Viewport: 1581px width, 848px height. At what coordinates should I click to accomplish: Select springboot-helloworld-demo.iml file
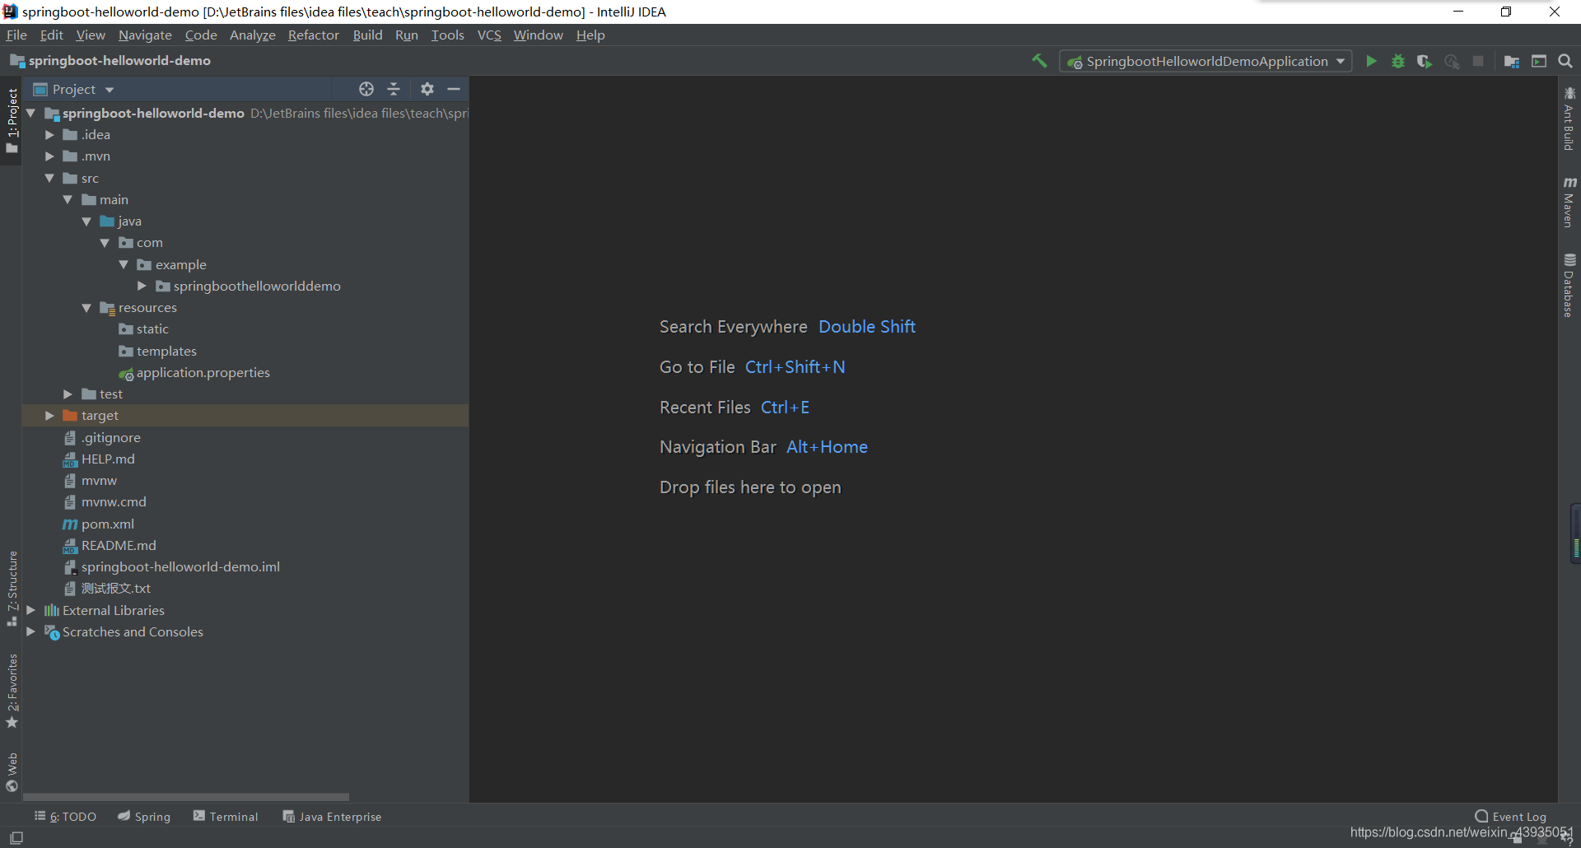[172, 566]
